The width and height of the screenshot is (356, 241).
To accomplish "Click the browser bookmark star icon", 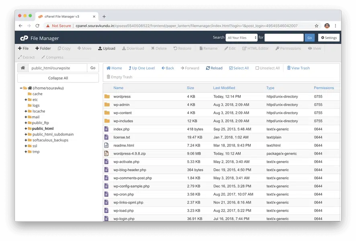I will pos(317,26).
